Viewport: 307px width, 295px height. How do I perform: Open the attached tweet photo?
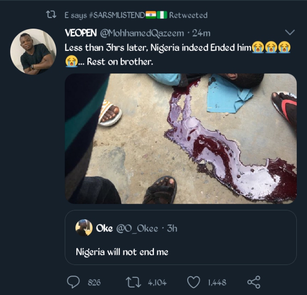pyautogui.click(x=181, y=139)
